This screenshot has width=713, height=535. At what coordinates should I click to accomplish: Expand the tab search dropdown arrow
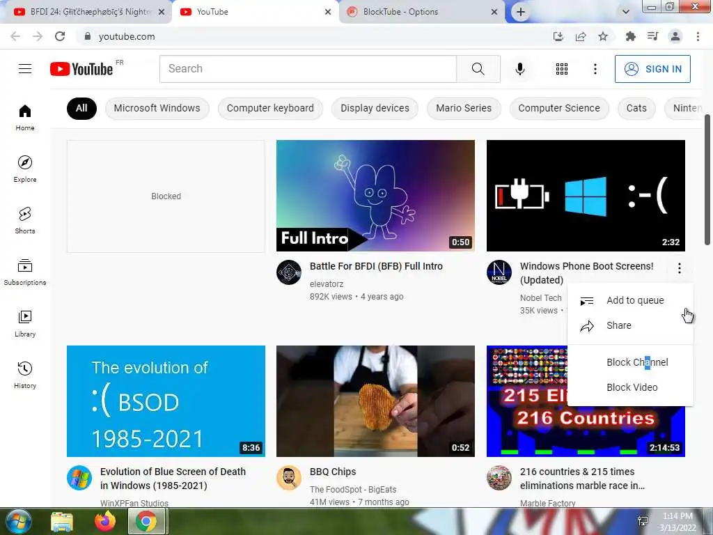[626, 12]
